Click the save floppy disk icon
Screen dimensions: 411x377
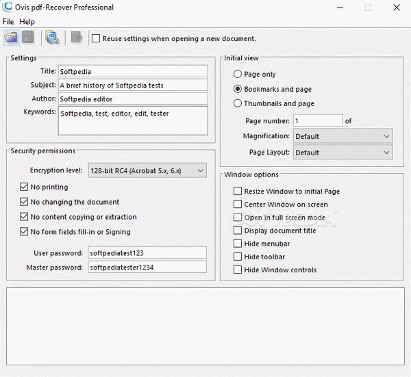[28, 37]
